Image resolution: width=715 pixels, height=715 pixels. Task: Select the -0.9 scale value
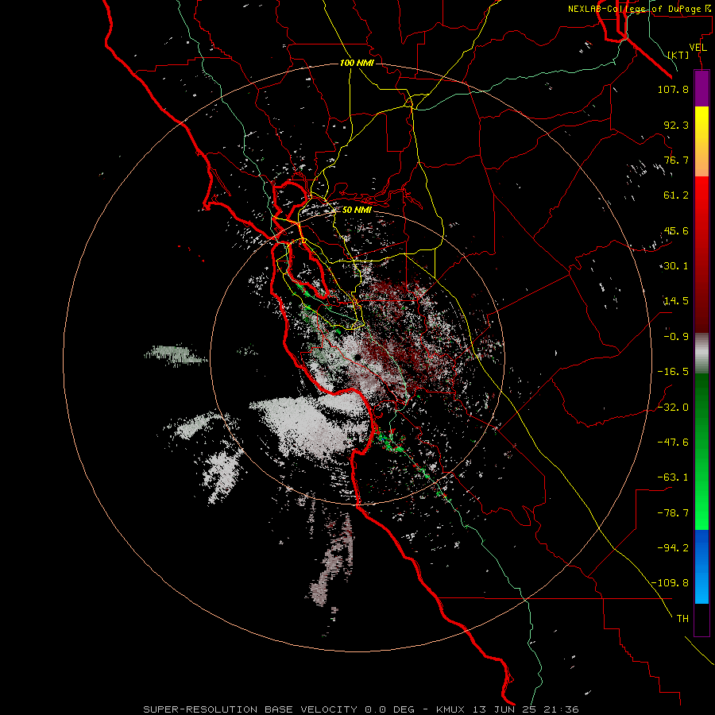(676, 337)
